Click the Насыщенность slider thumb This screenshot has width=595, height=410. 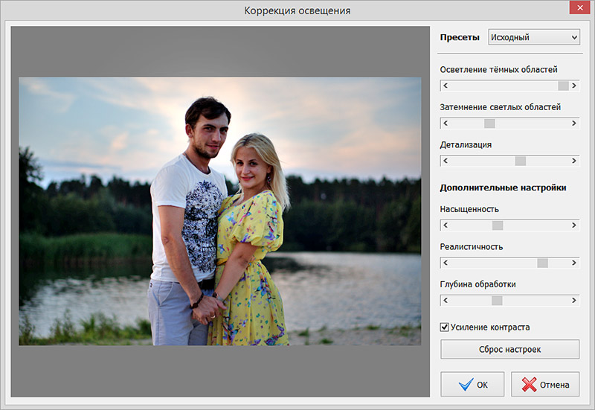coord(498,225)
